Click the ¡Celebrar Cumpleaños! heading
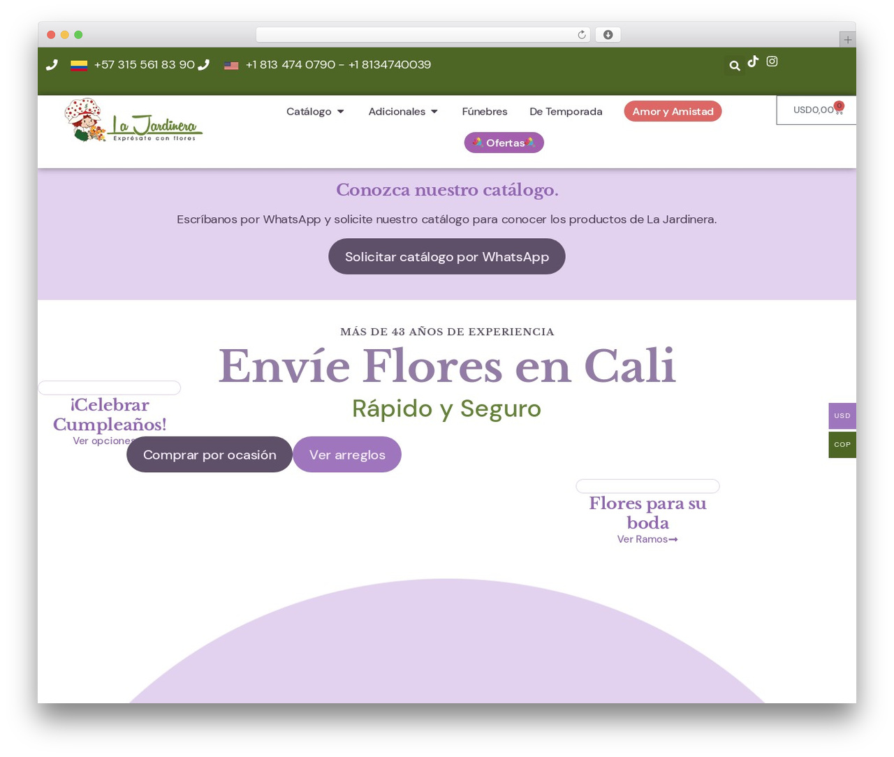 click(x=110, y=414)
